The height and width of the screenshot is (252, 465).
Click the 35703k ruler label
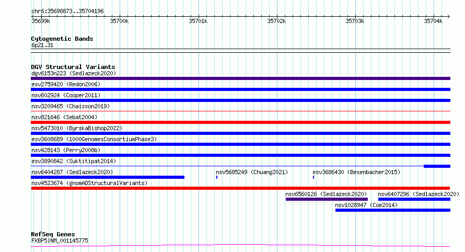tap(355, 21)
